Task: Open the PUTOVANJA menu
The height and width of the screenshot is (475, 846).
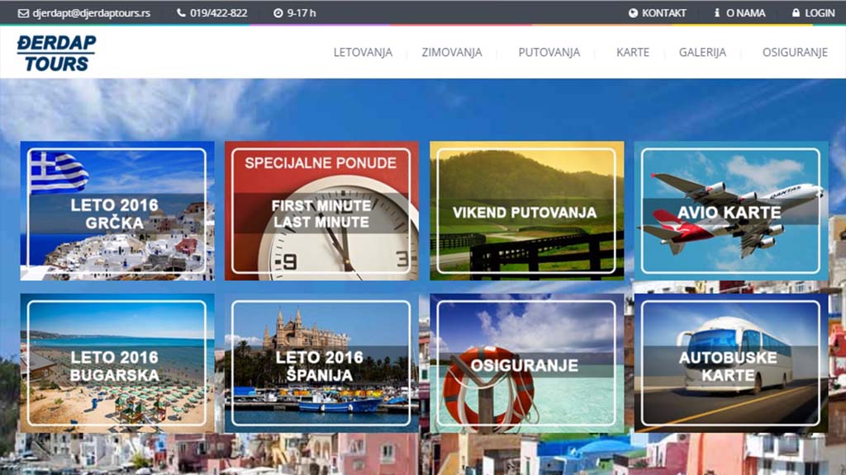Action: point(549,52)
